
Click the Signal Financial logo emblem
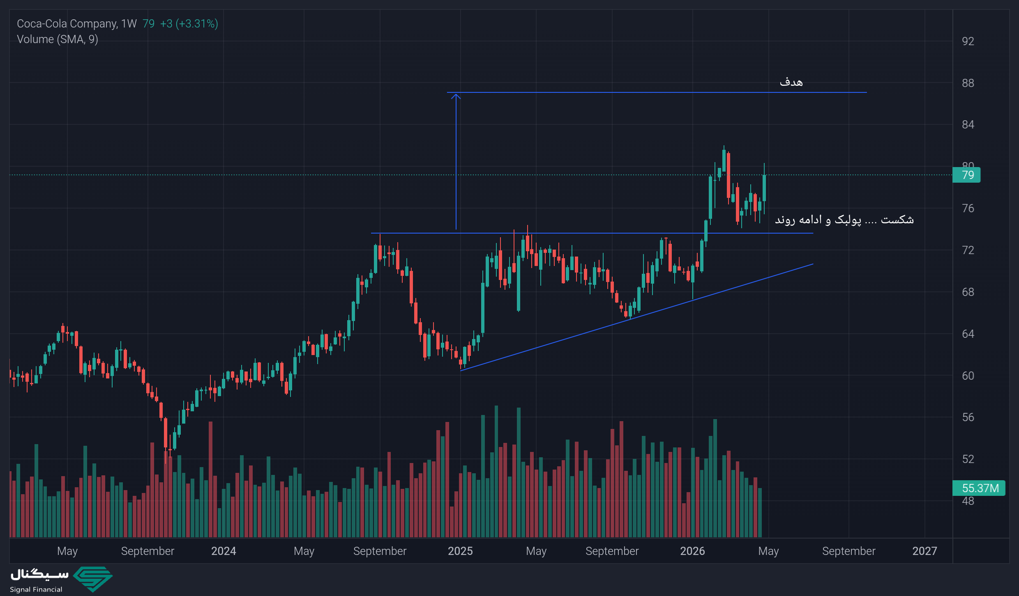[x=93, y=579]
